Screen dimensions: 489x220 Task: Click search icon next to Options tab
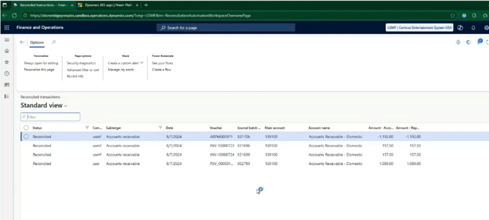53,42
